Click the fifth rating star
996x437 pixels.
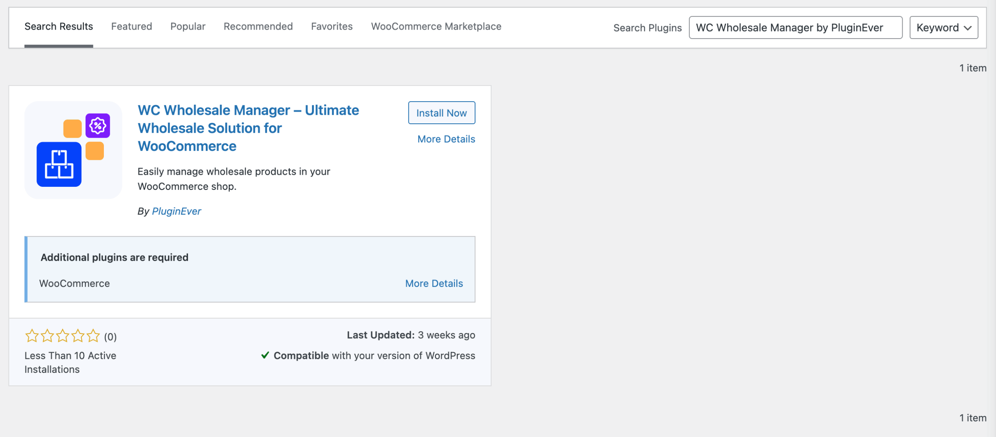[x=93, y=336]
